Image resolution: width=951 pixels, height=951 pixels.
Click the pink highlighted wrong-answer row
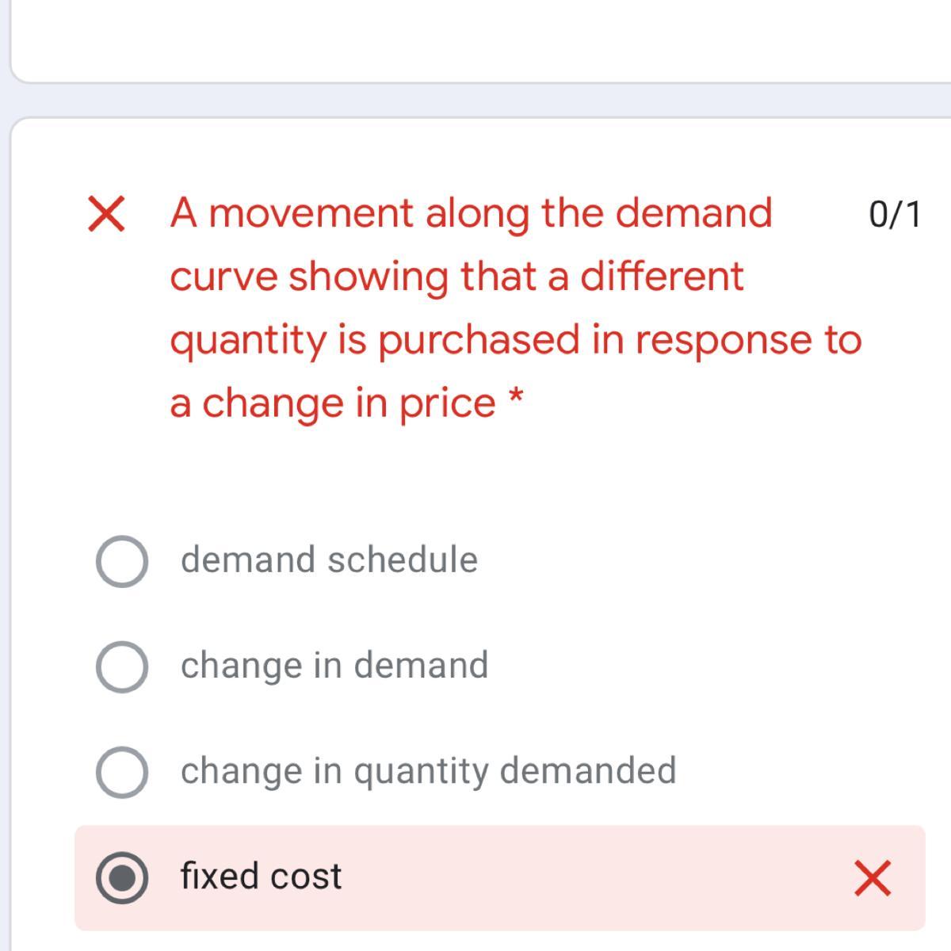[555, 877]
